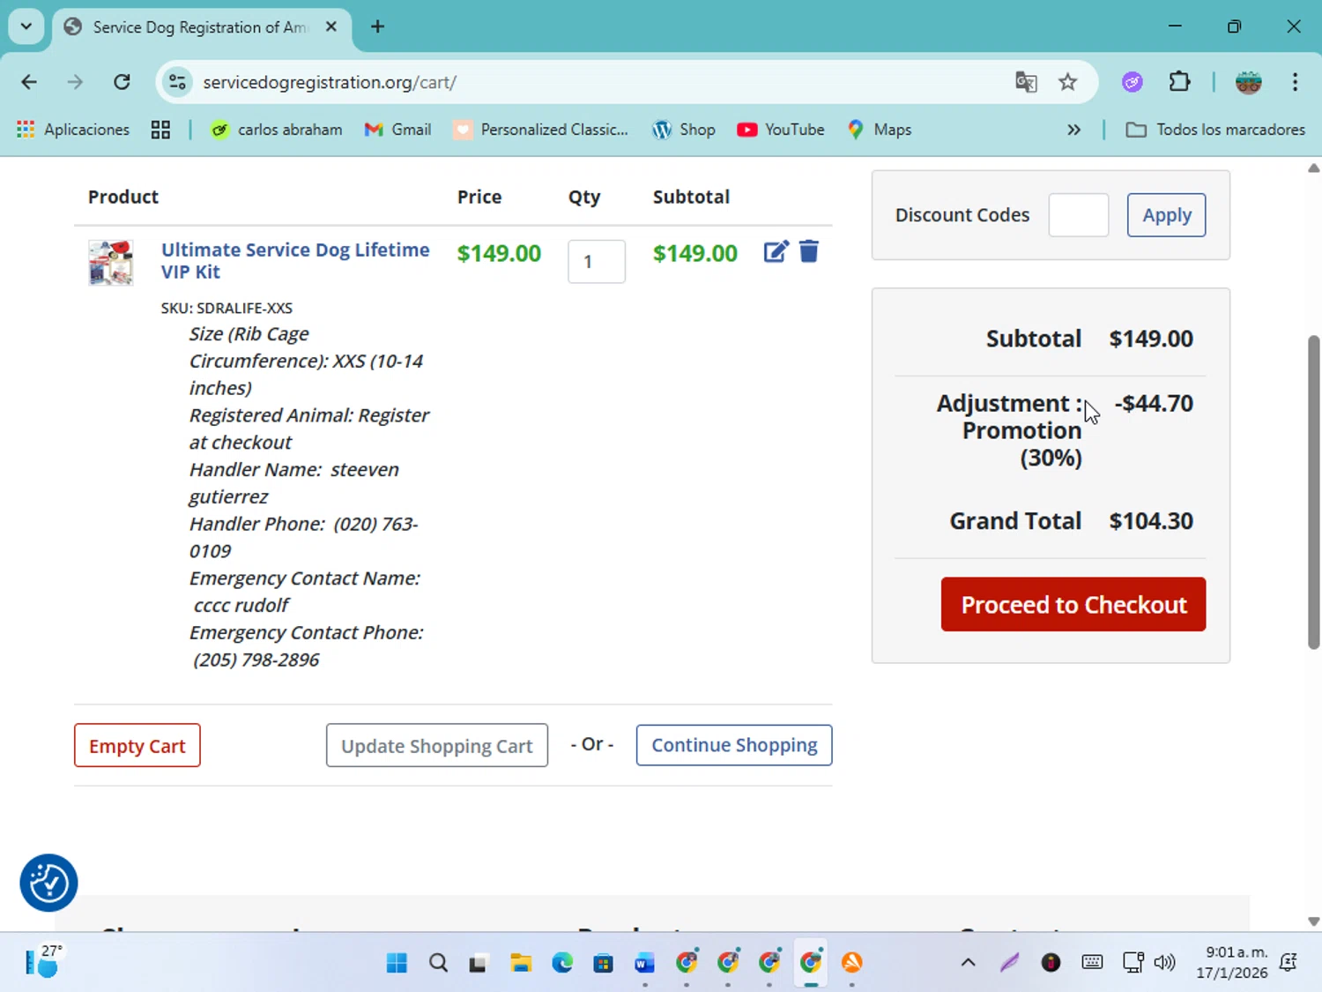This screenshot has height=992, width=1322.
Task: Click the page's vertical scrollbar thumb
Action: click(x=1313, y=492)
